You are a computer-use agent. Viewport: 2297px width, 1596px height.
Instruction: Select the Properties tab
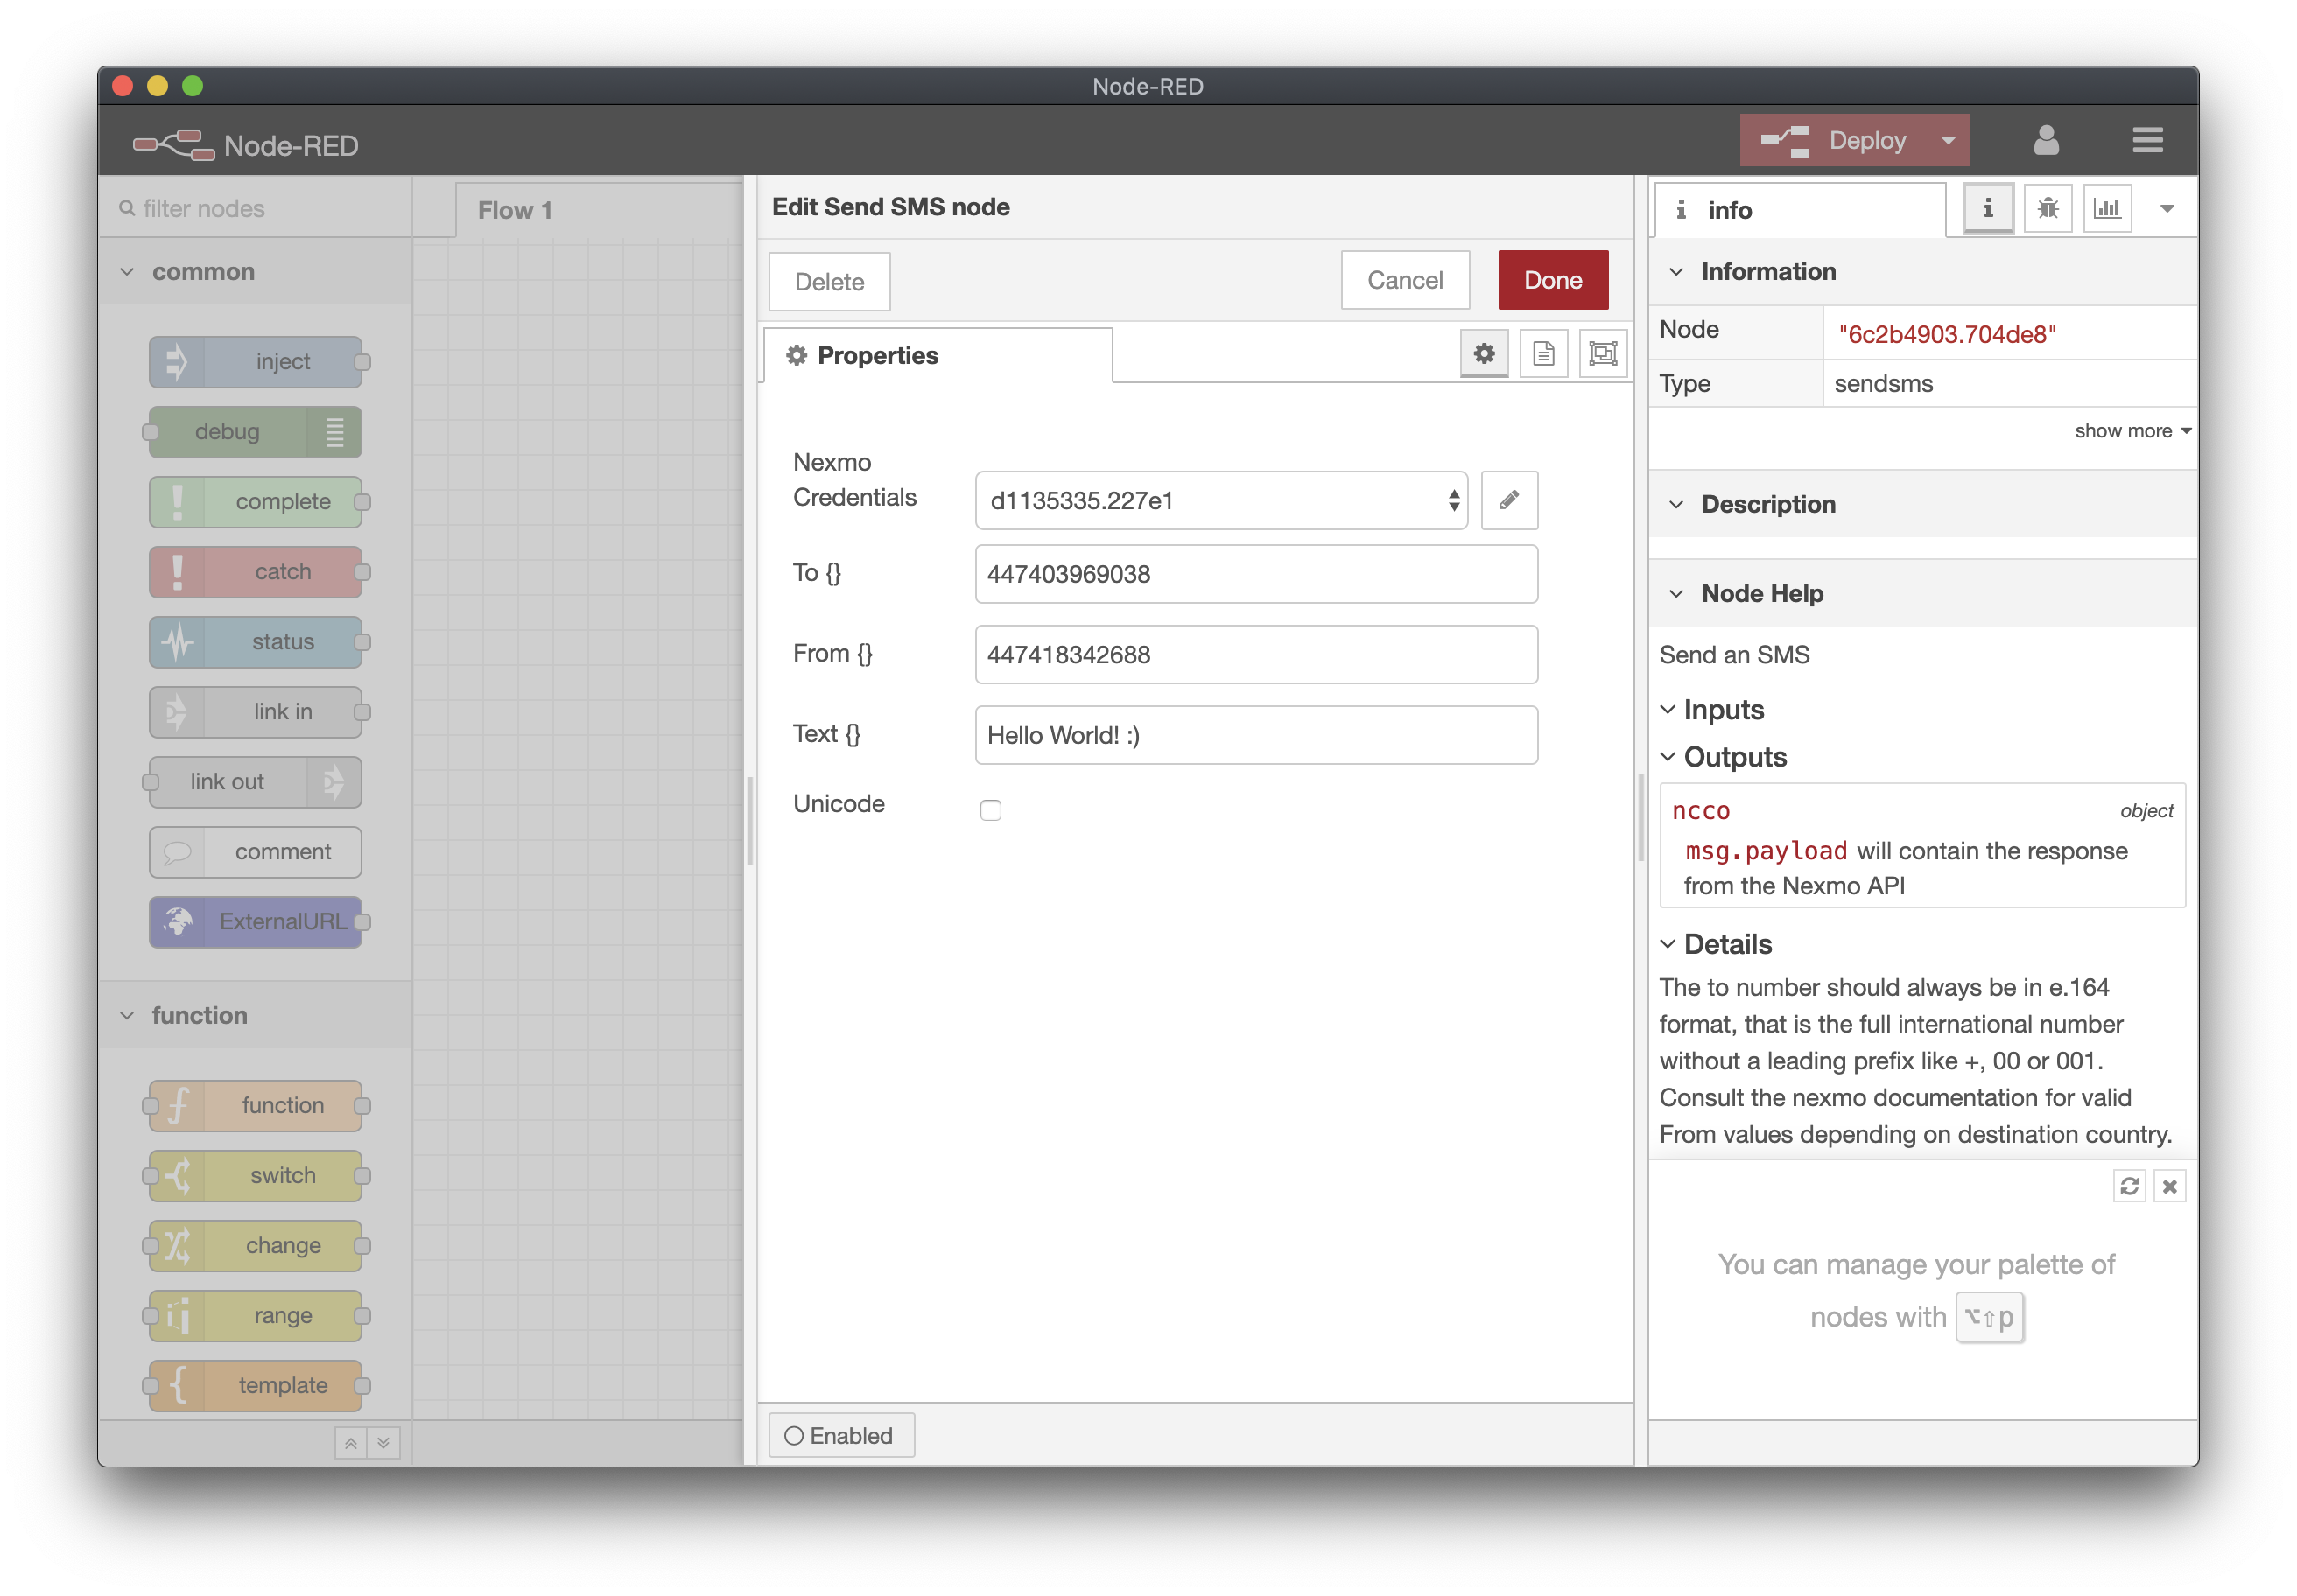pyautogui.click(x=938, y=355)
